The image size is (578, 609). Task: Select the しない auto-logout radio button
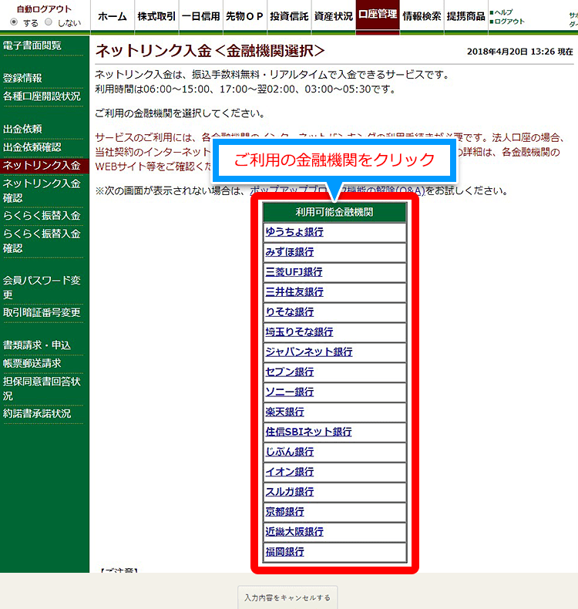coord(48,22)
